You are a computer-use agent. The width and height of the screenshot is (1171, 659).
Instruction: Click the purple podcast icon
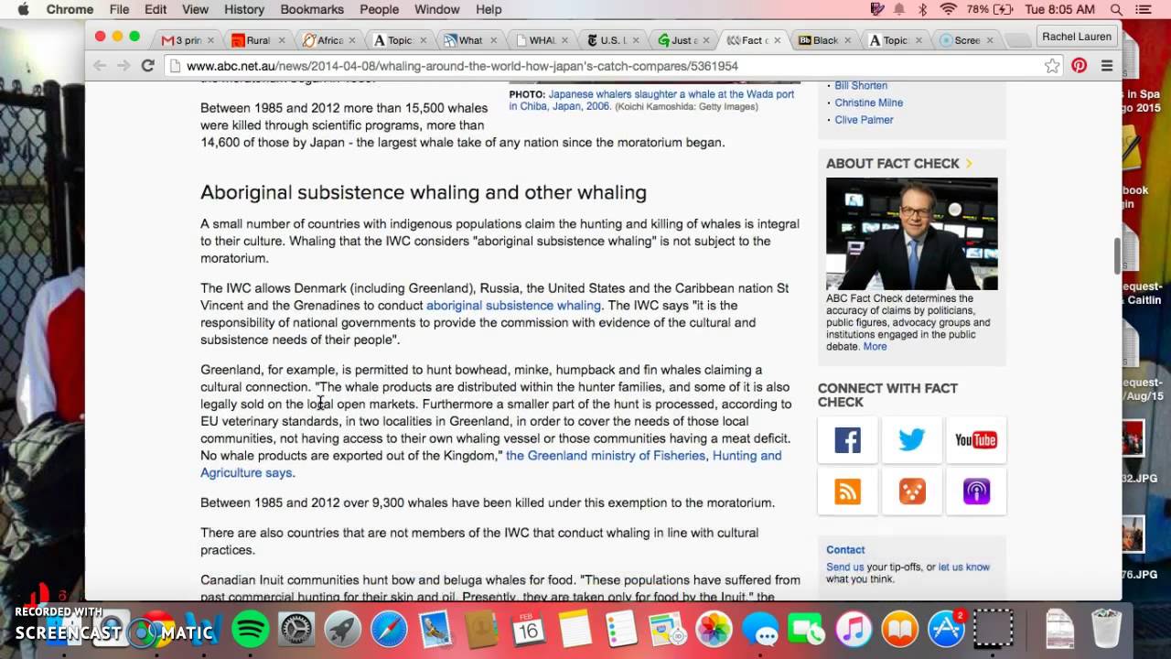976,492
